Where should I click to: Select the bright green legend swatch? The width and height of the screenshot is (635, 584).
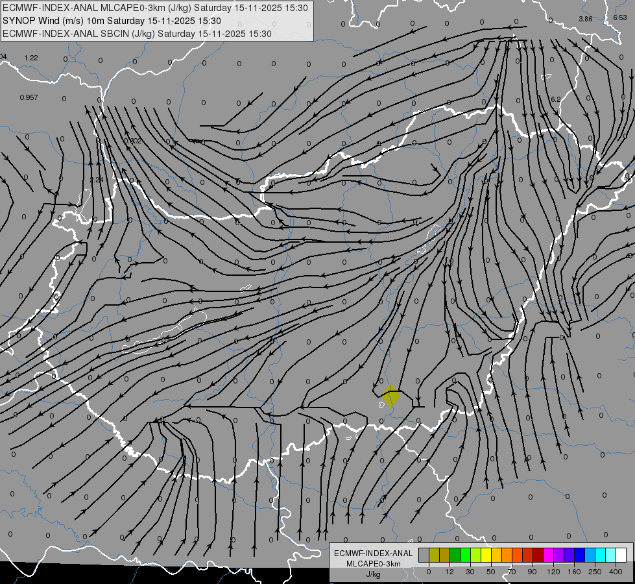pyautogui.click(x=465, y=555)
